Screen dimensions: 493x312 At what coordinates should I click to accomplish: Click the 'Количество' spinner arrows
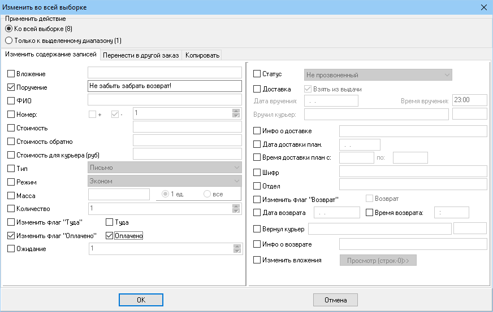click(236, 208)
